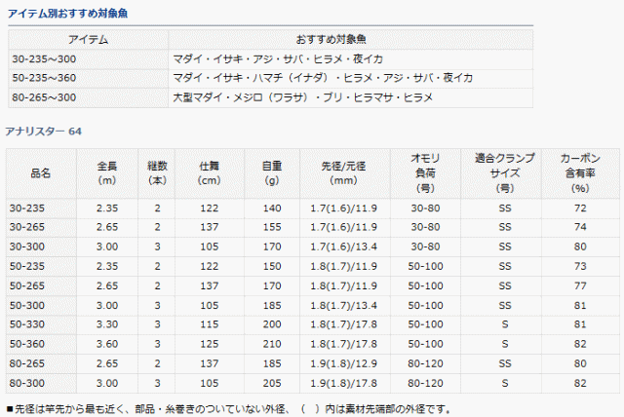Click sinker load 80-120 in 80-265 row
The width and height of the screenshot is (624, 417).
(x=425, y=363)
